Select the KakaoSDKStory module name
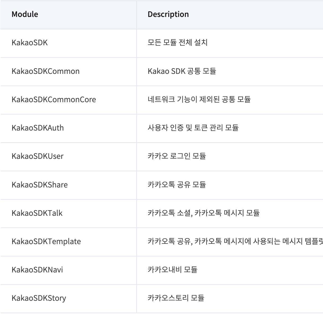323x314 pixels. 39,298
